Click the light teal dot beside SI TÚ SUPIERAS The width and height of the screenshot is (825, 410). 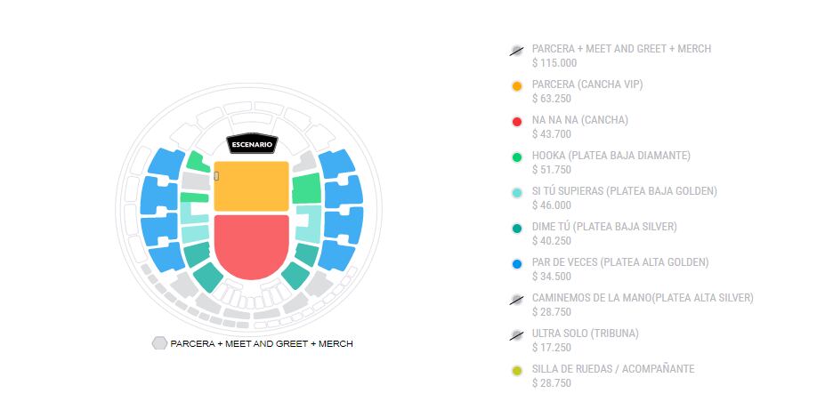click(x=516, y=193)
